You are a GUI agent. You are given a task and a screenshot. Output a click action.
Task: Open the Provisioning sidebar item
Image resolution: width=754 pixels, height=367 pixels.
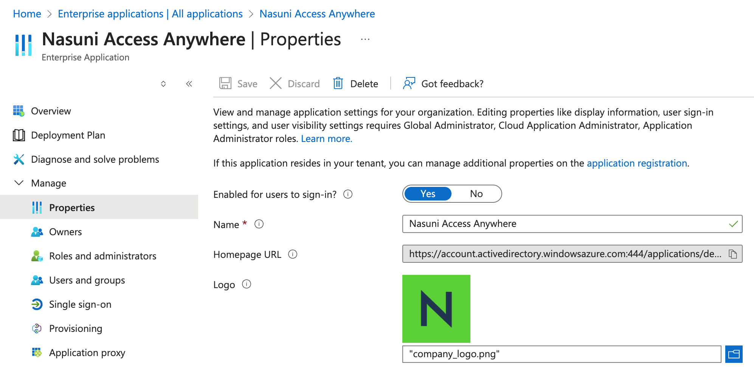click(75, 328)
